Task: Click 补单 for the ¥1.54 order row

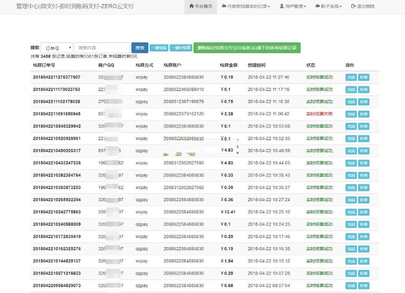Action: [x=363, y=261]
